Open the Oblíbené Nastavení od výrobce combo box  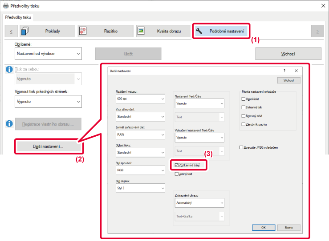pyautogui.click(x=48, y=54)
